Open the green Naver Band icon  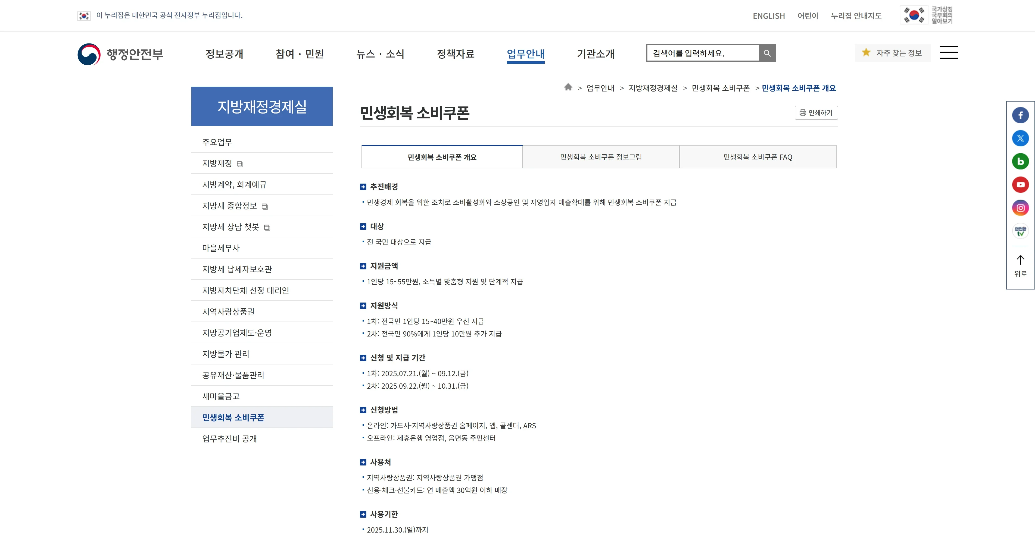coord(1020,161)
